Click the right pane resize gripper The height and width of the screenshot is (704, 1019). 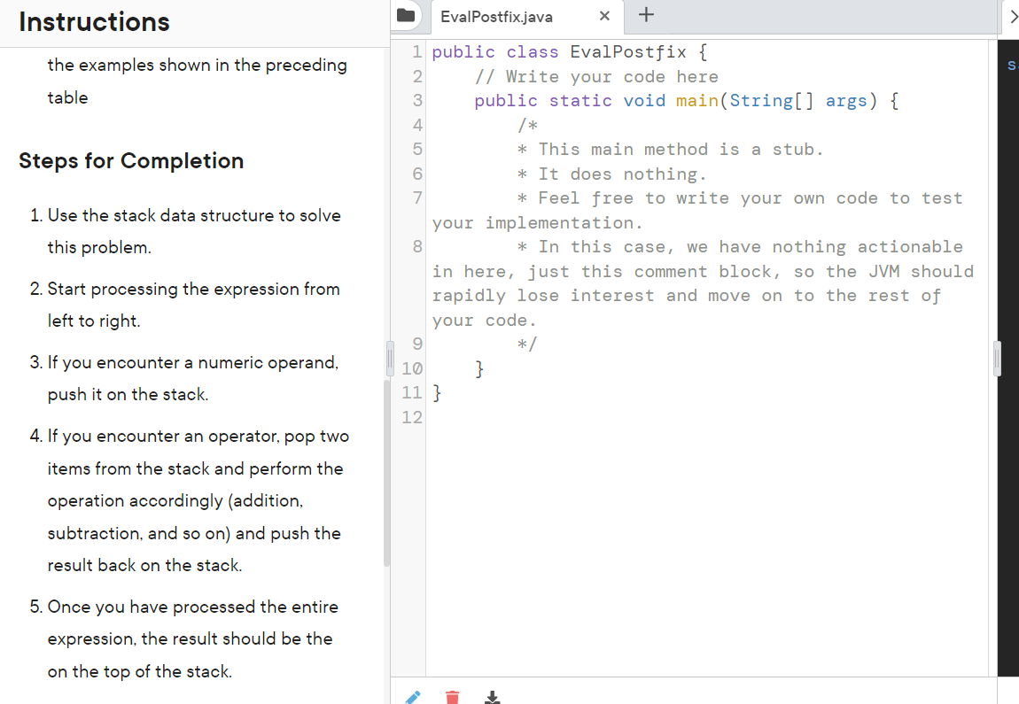(996, 359)
